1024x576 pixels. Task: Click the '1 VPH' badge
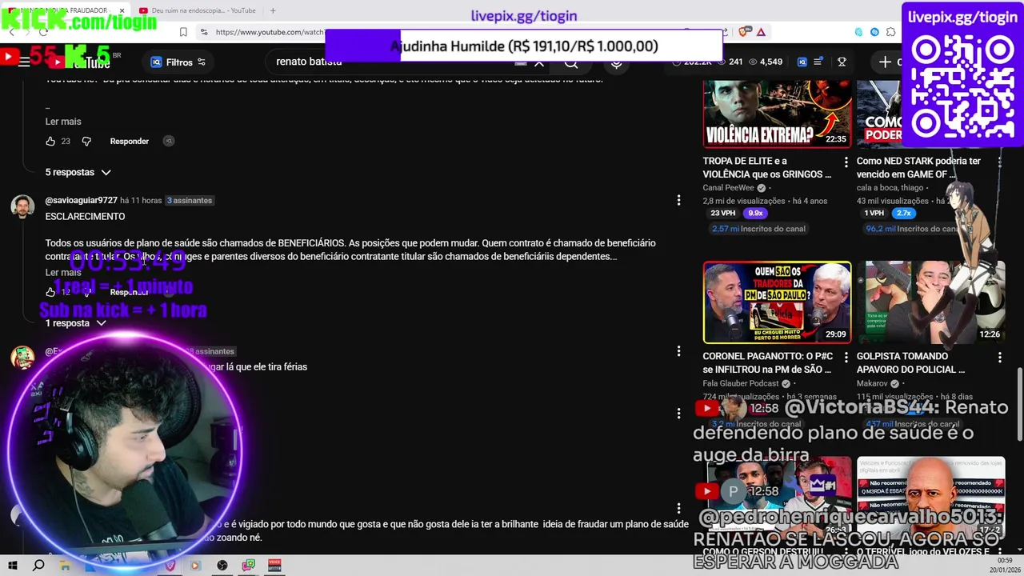pyautogui.click(x=874, y=213)
